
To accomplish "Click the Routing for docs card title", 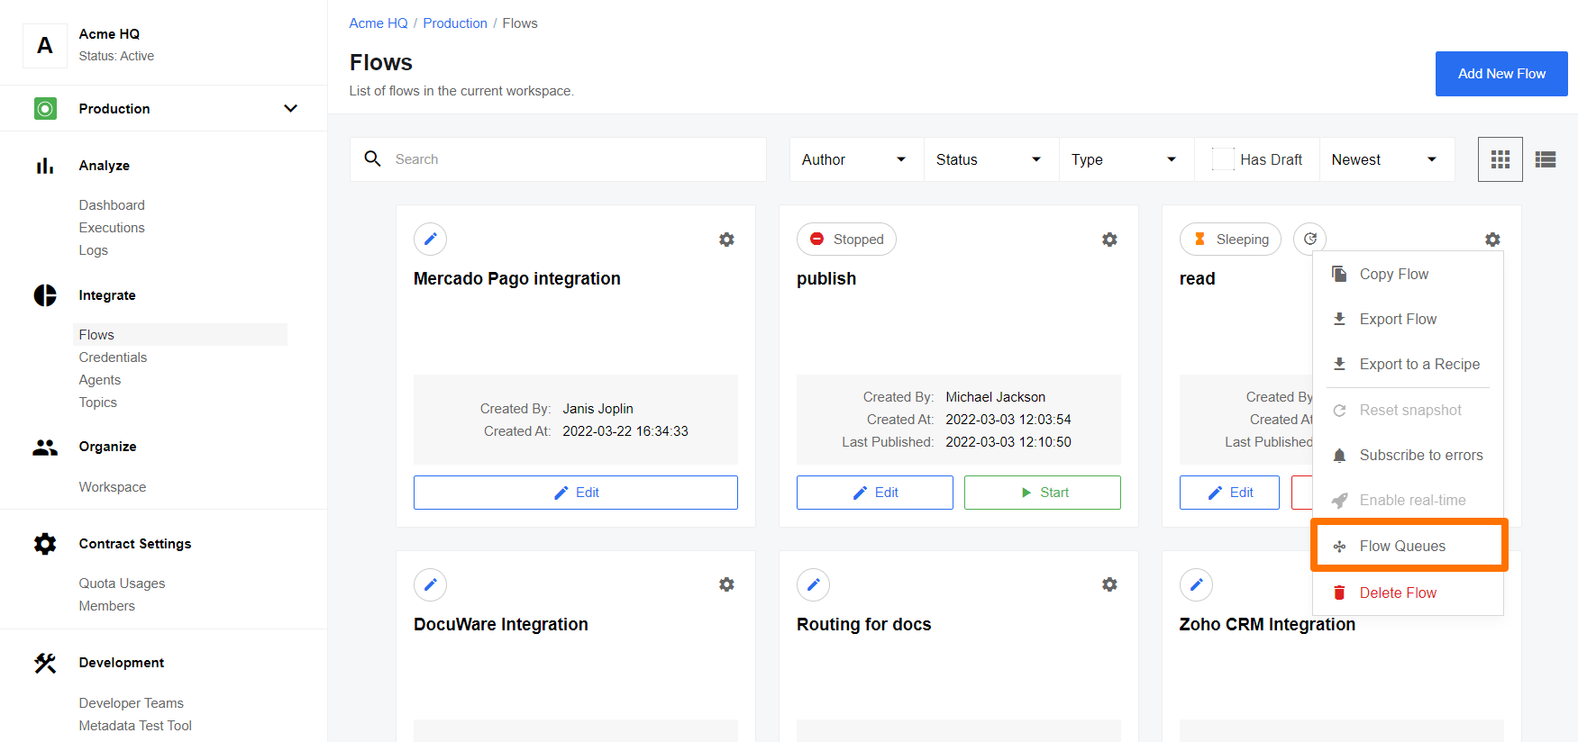I will point(863,624).
